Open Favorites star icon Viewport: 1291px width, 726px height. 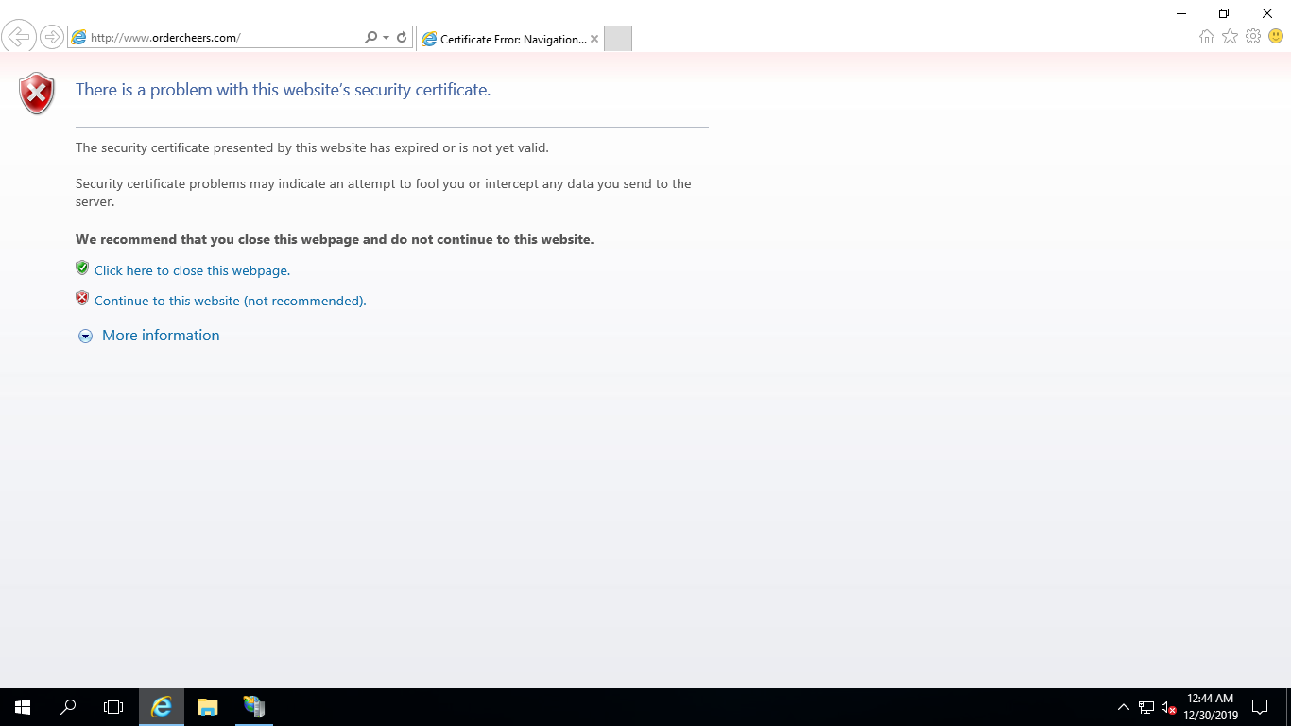point(1230,37)
